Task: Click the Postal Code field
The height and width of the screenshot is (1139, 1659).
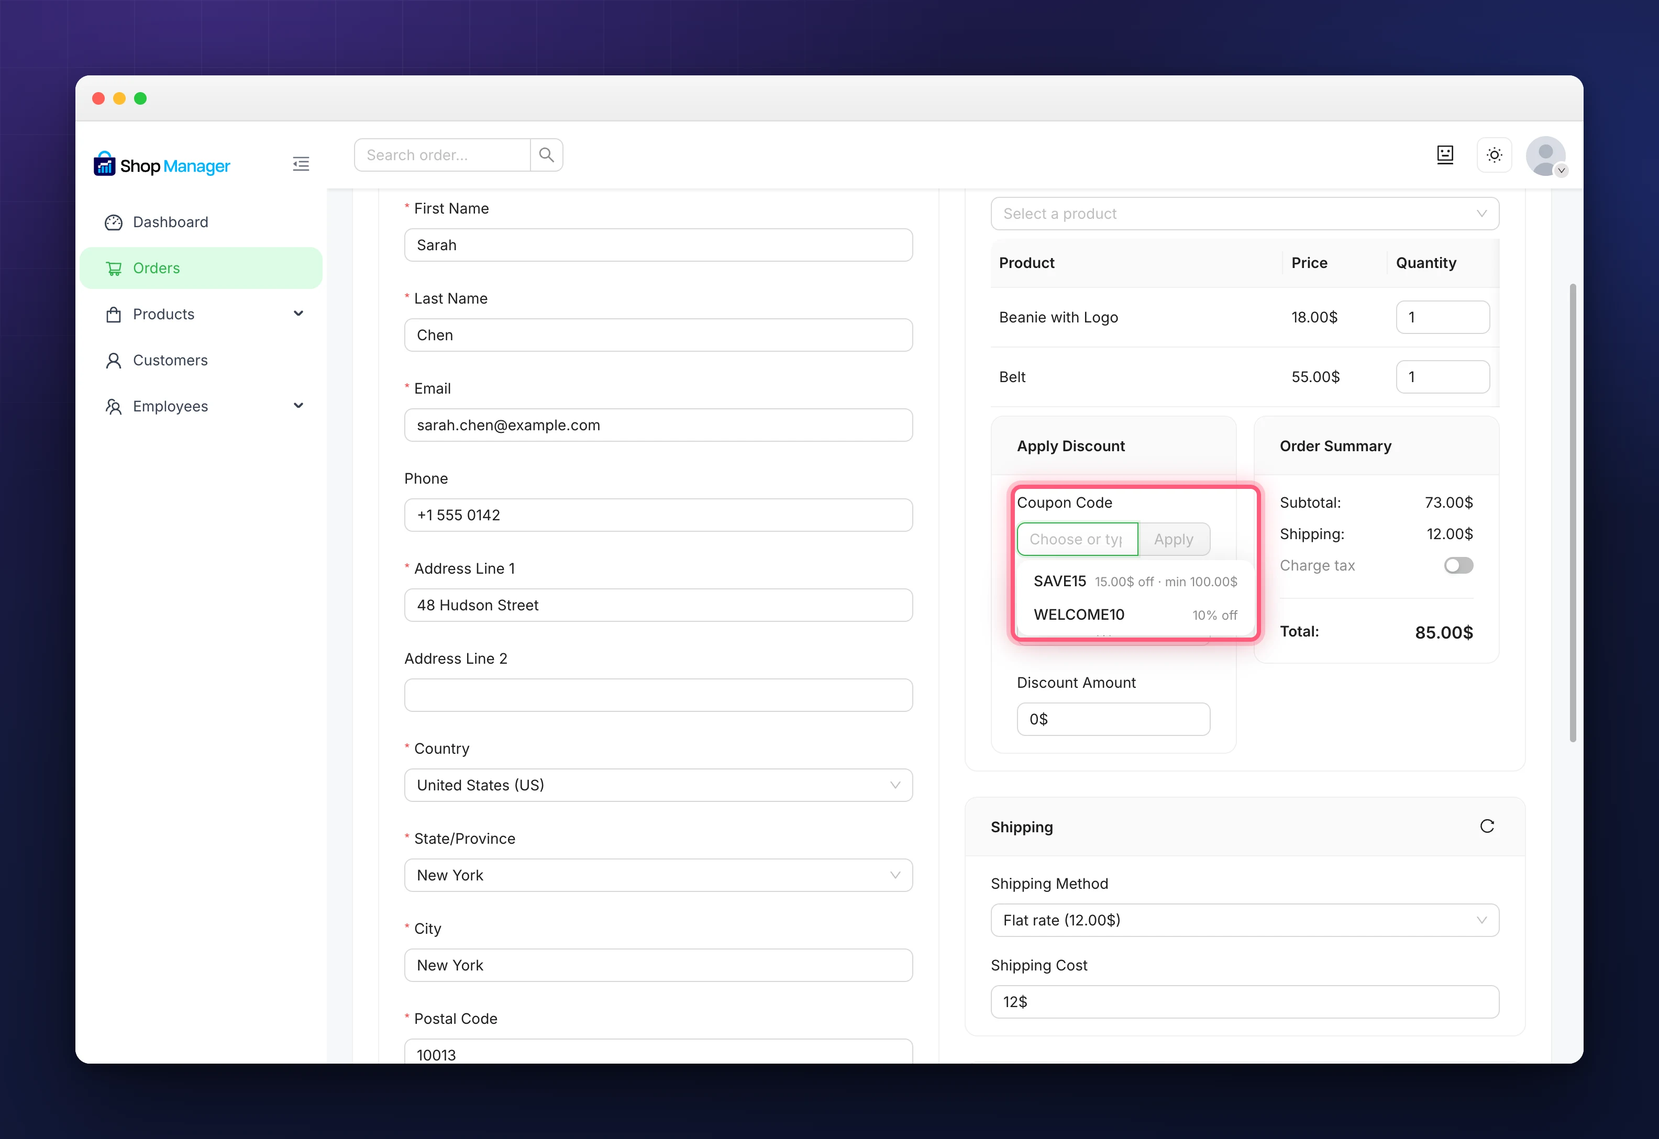Action: (x=658, y=1051)
